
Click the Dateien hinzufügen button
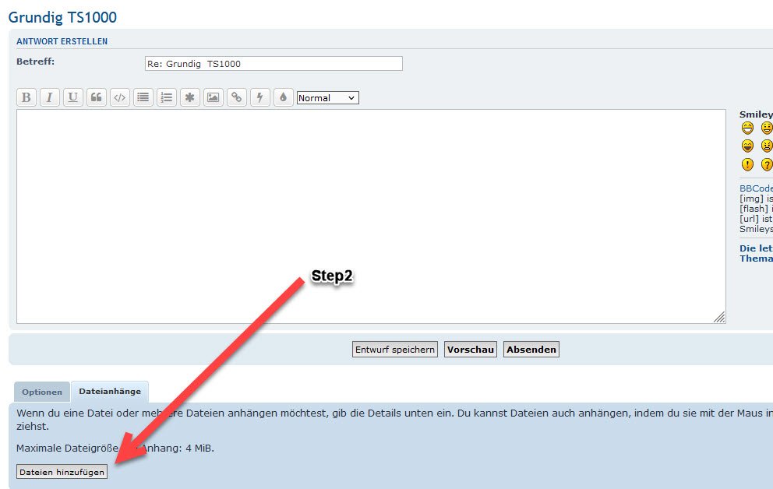tap(62, 472)
